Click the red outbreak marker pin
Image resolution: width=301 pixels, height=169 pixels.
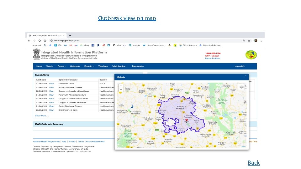(x=186, y=120)
